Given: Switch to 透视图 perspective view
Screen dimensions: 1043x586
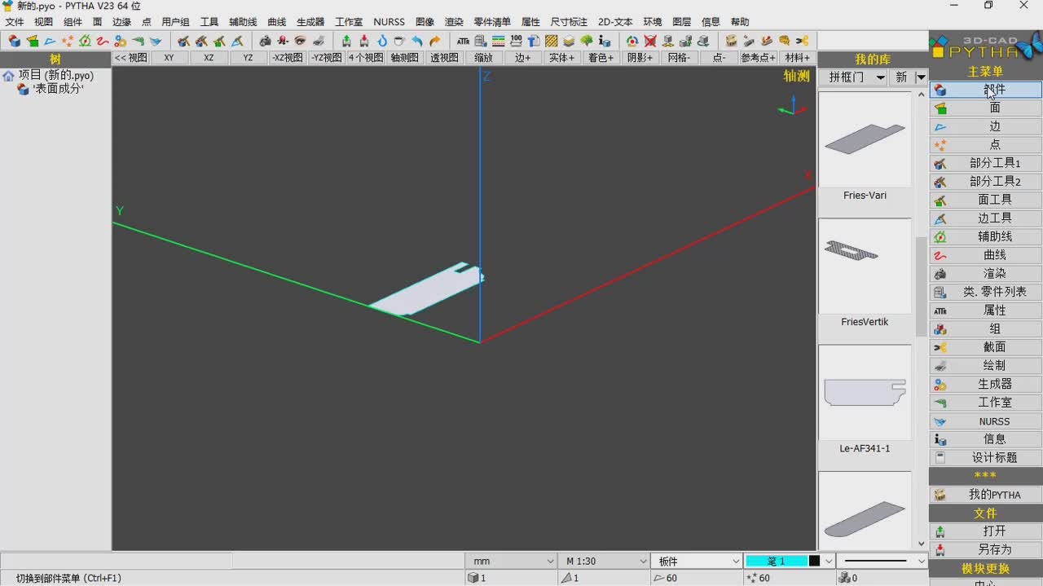Looking at the screenshot, I should click(444, 58).
